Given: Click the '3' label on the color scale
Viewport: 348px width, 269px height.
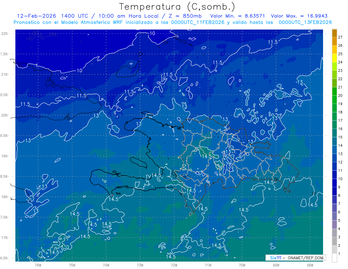Looking at the screenshot, I should pos(339,237).
